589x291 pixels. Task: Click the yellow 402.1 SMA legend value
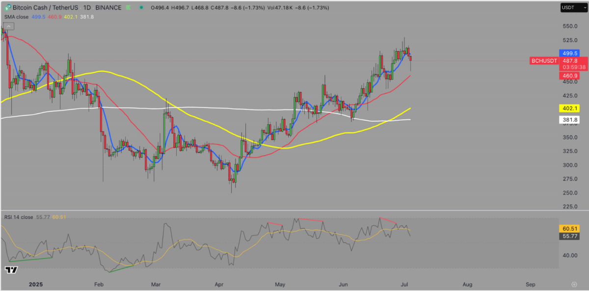tap(71, 17)
